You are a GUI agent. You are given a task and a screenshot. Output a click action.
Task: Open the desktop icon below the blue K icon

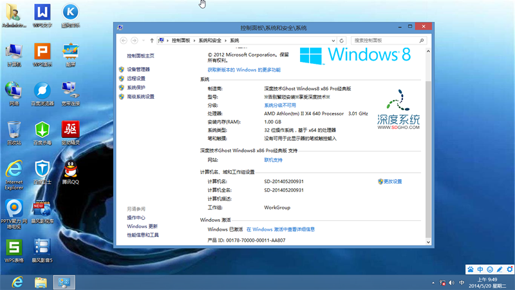70,55
